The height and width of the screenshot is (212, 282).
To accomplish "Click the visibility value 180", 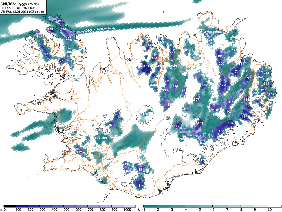I will click(x=221, y=131).
